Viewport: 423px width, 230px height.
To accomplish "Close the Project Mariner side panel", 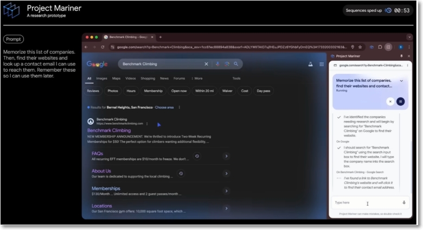I will tap(409, 56).
